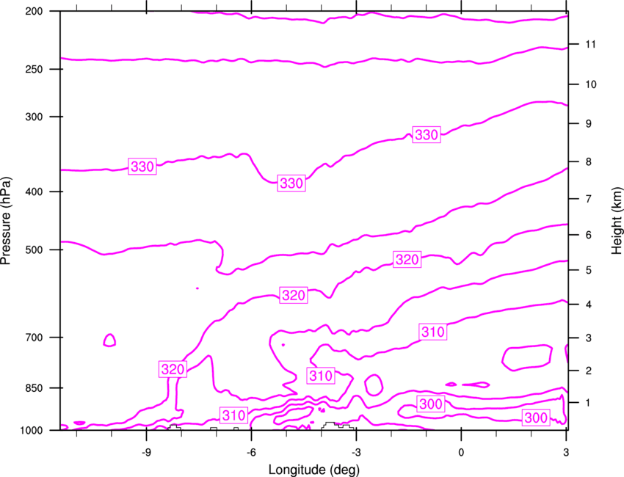624x477 pixels.
Task: Click the 4 km height tick label
Action: pyautogui.click(x=588, y=305)
